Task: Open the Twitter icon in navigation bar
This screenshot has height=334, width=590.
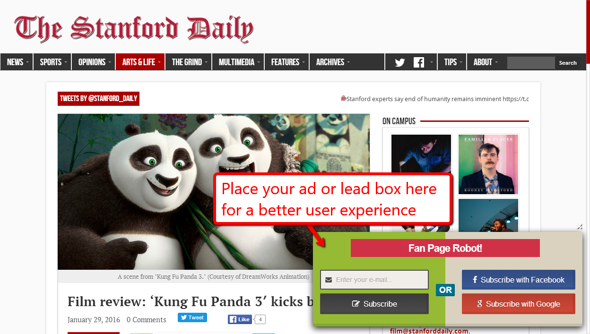Action: pyautogui.click(x=400, y=62)
